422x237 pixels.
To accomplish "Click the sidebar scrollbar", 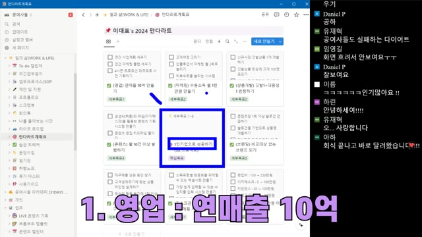I will click(x=75, y=111).
